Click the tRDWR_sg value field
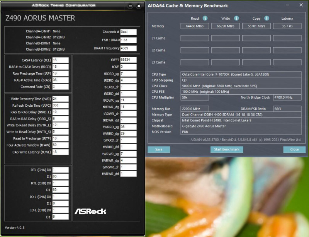 pyautogui.click(x=129, y=100)
